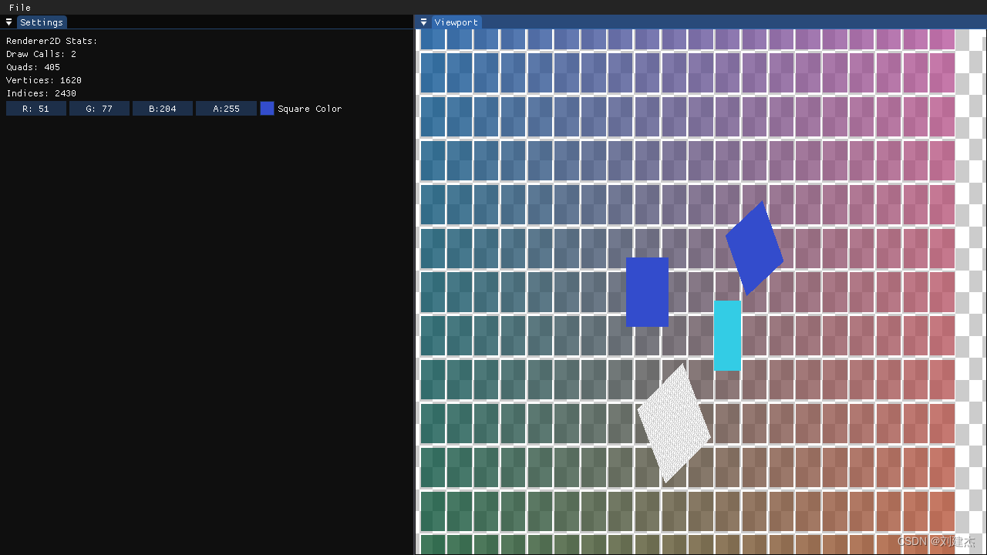Click the G: 77 color field

[x=99, y=109]
